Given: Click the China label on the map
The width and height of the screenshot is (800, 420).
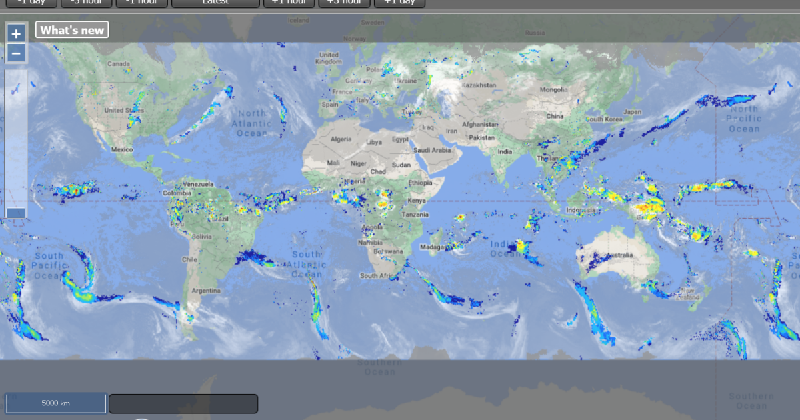Looking at the screenshot, I should point(555,116).
